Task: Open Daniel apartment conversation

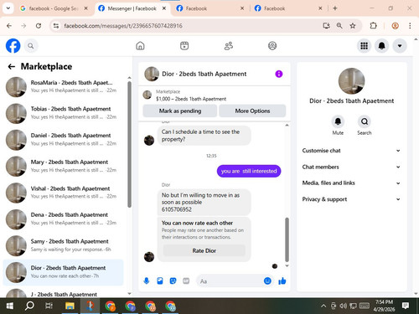Action: click(63, 140)
